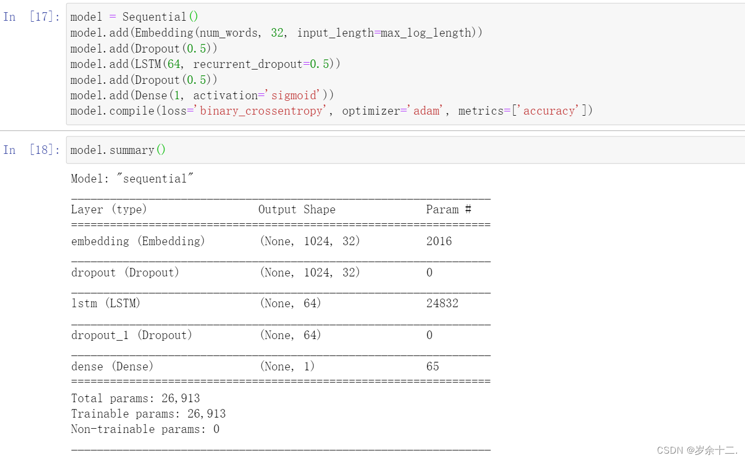Click the embedding param count 2016
The image size is (745, 460).
click(439, 241)
